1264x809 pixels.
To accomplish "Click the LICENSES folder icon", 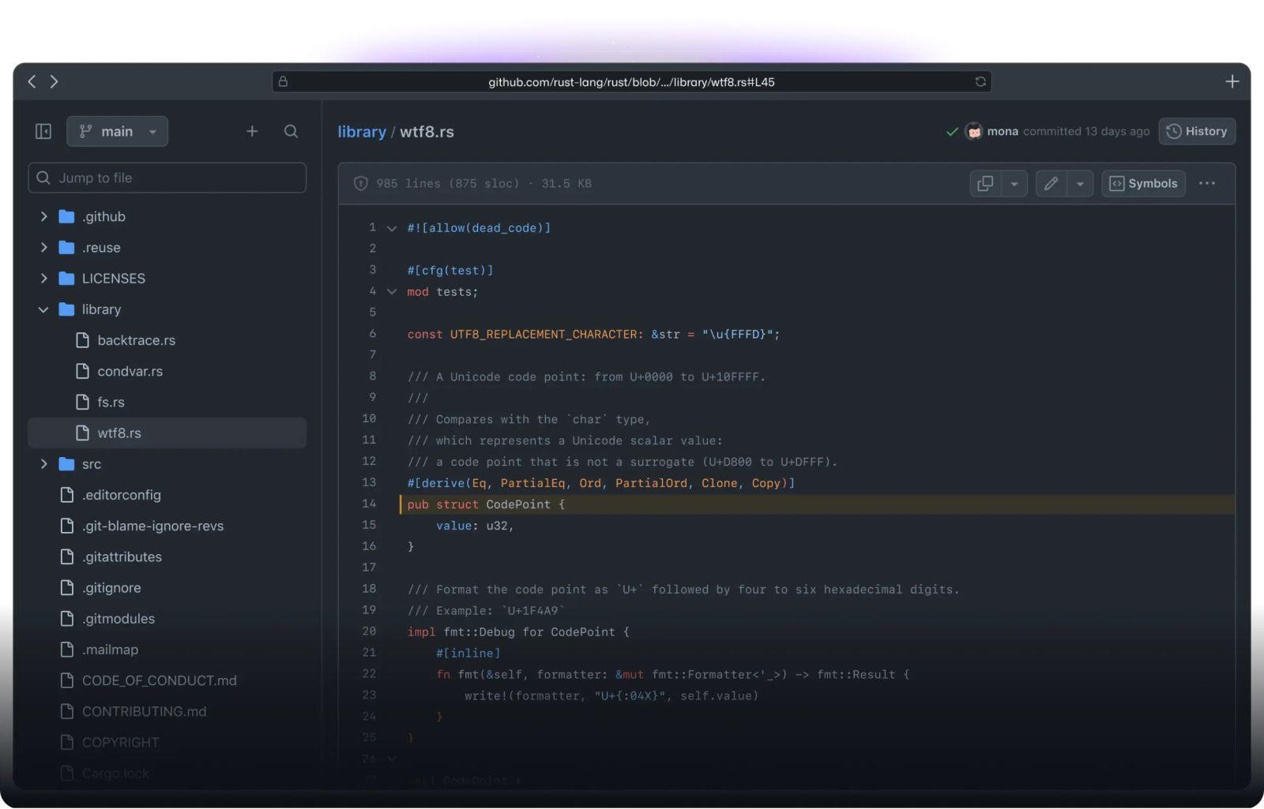I will tap(67, 278).
